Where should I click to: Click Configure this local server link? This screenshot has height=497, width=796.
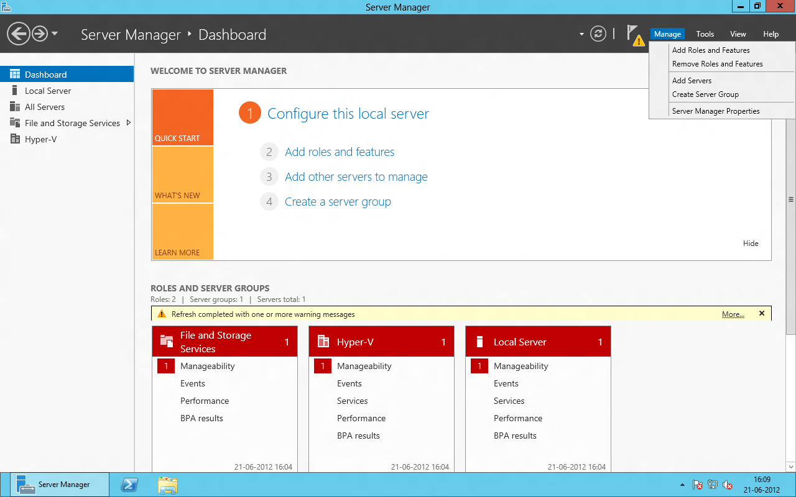348,114
